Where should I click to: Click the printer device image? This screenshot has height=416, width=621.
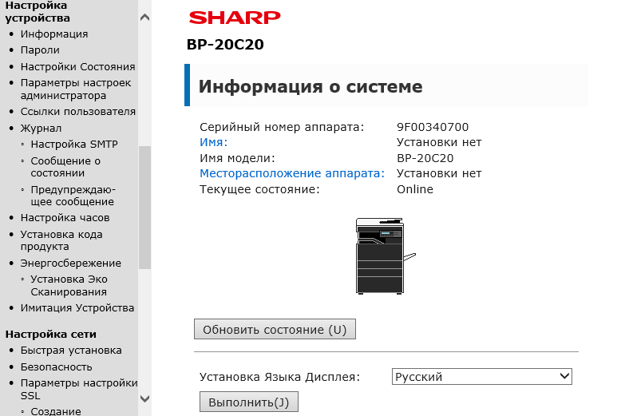pyautogui.click(x=386, y=256)
